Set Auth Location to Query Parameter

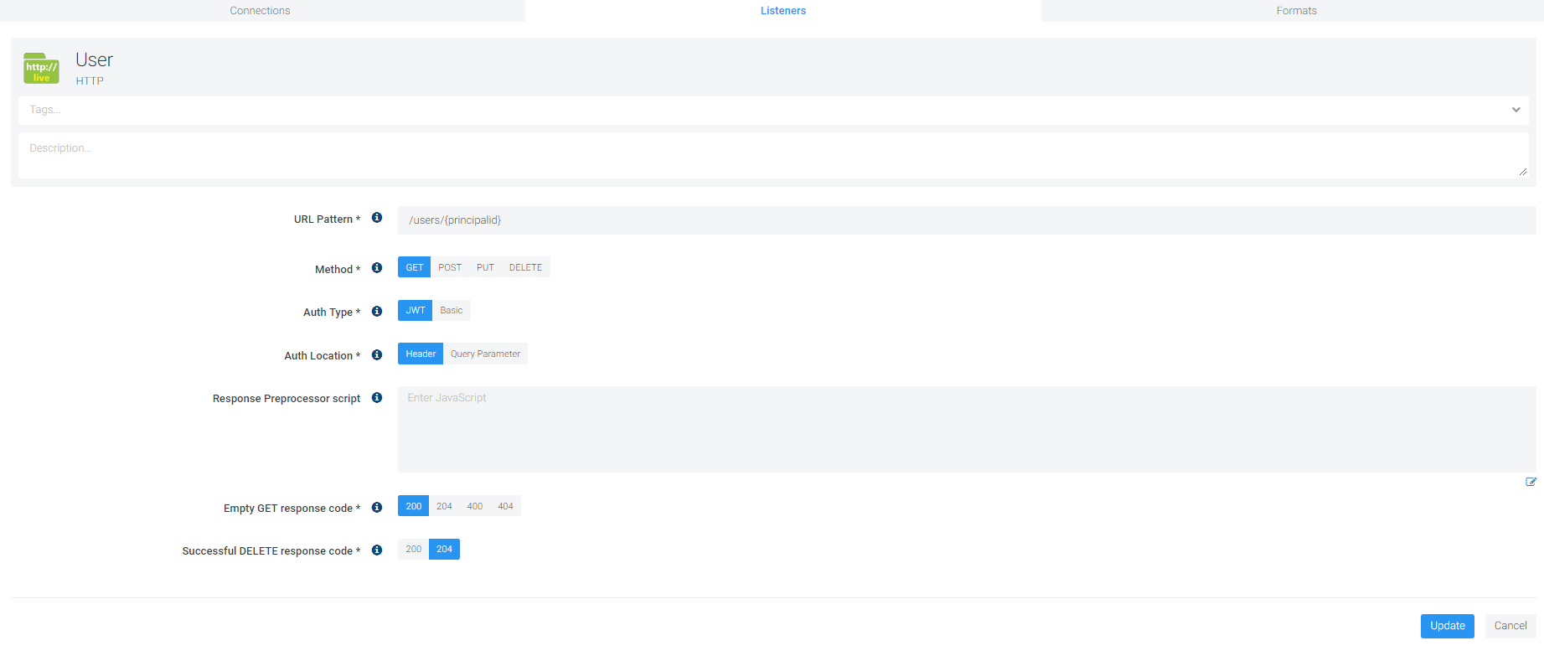(485, 354)
